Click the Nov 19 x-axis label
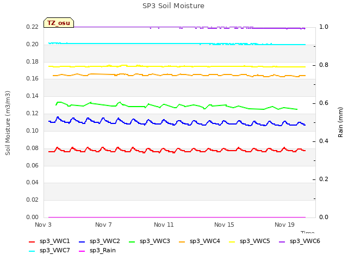The height and width of the screenshot is (261, 348). [284, 225]
